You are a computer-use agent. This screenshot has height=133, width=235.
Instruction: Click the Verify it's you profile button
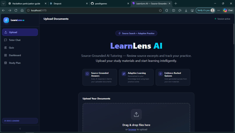click(x=205, y=10)
